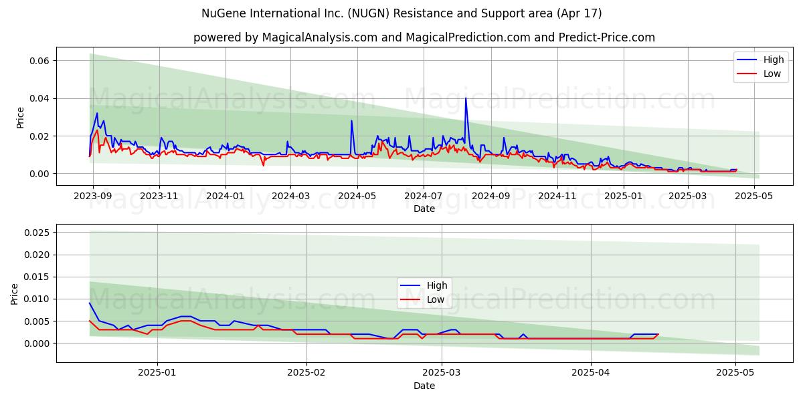
Task: Click the '2023-09' date tick label
Action: (92, 196)
